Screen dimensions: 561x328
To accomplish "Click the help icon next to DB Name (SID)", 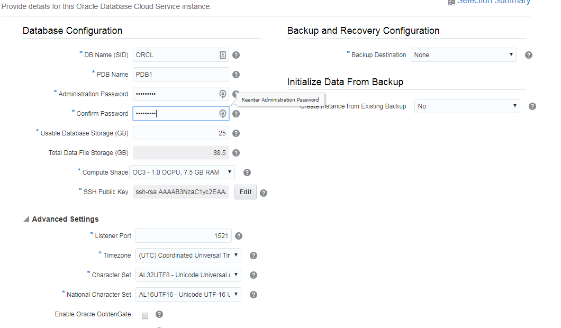I will (236, 54).
